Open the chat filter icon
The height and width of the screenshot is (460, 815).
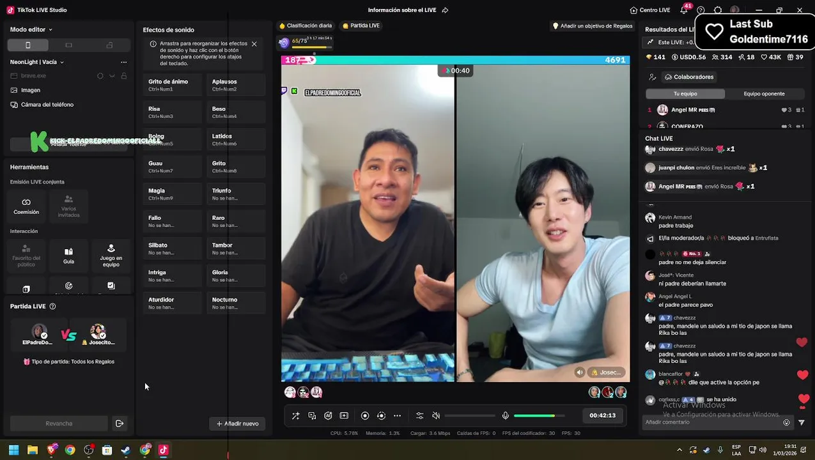coord(802,422)
